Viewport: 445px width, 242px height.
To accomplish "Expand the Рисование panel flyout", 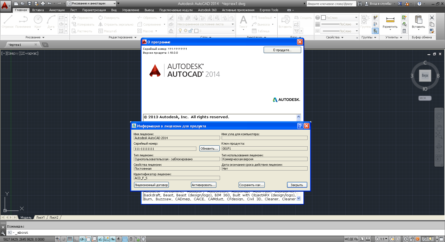I will tap(35, 37).
